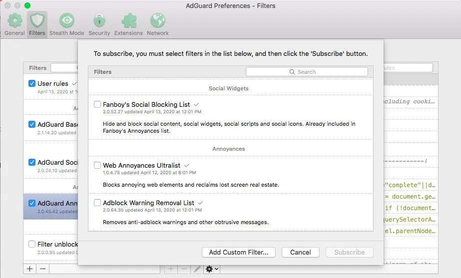
Task: Tick Adblock Warning Removal List checkbox
Action: 97,203
